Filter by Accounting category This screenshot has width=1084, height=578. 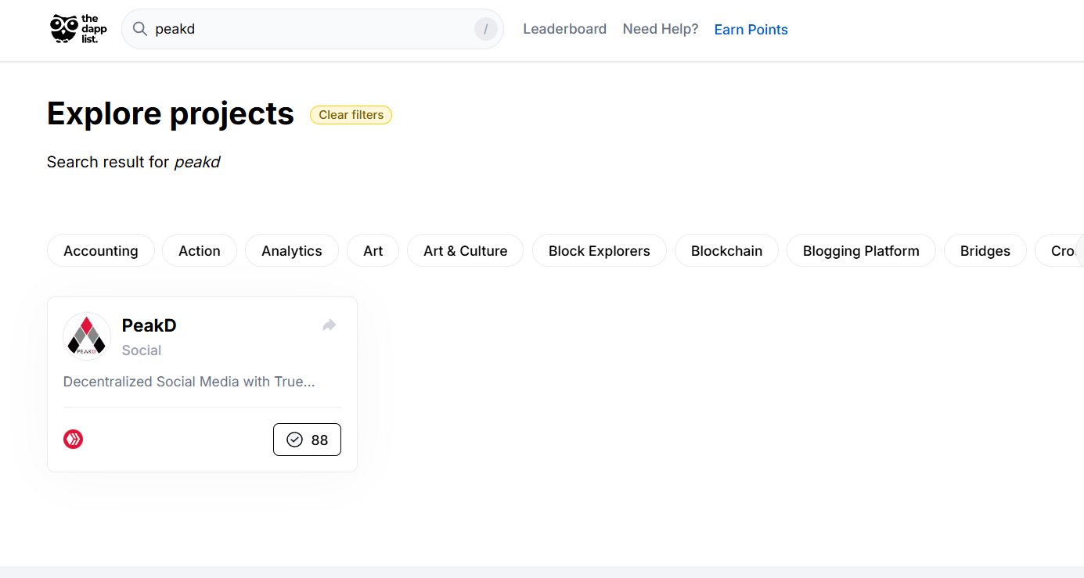[x=101, y=251]
